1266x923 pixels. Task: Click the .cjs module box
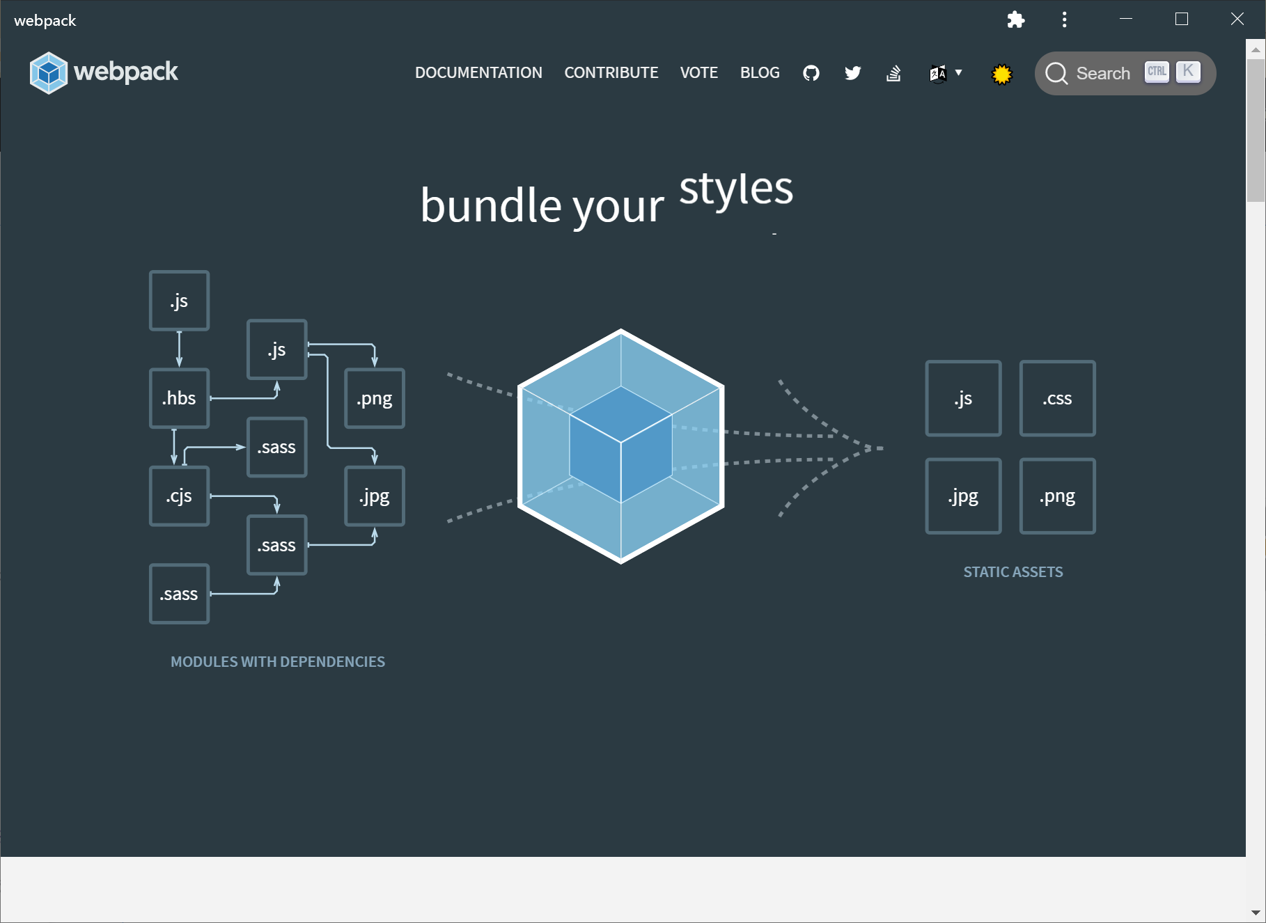[180, 496]
